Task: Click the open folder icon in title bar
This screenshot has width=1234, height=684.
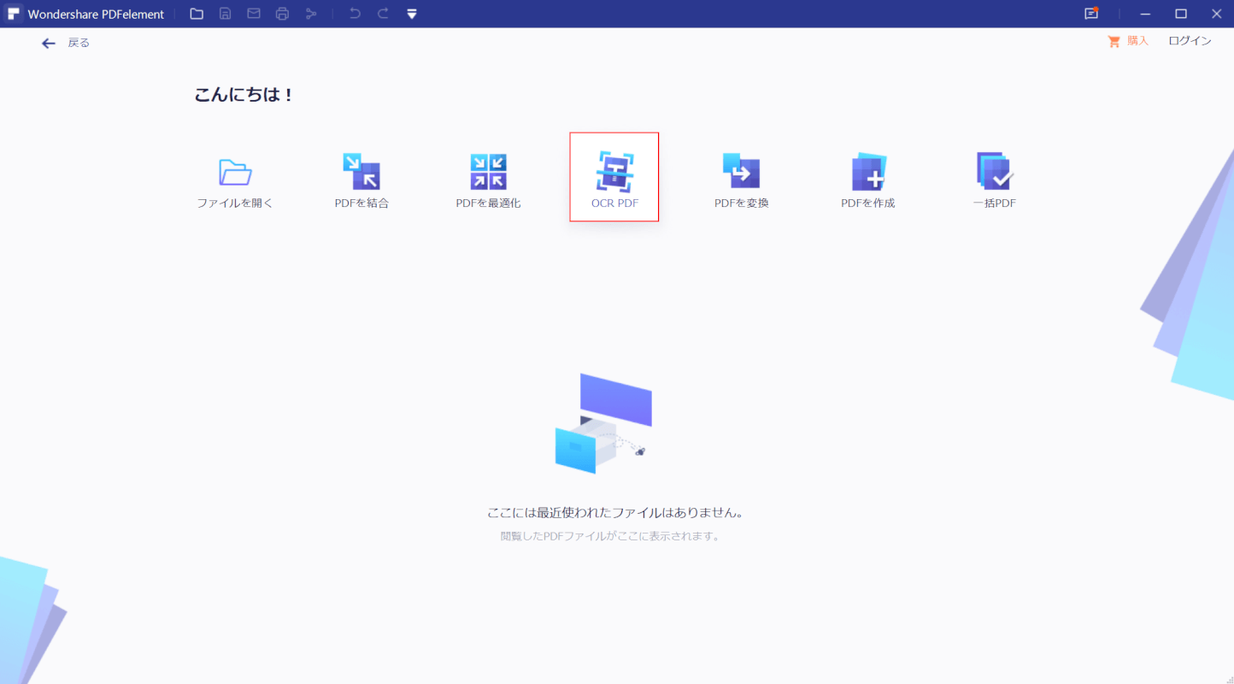Action: click(x=197, y=14)
